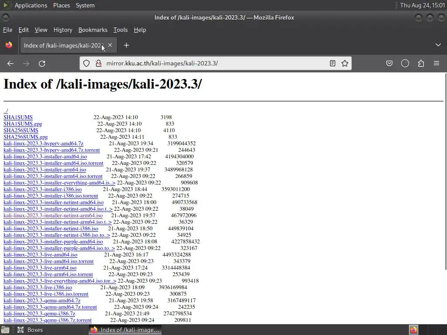Open the File menu
This screenshot has height=335, width=447.
click(x=8, y=30)
